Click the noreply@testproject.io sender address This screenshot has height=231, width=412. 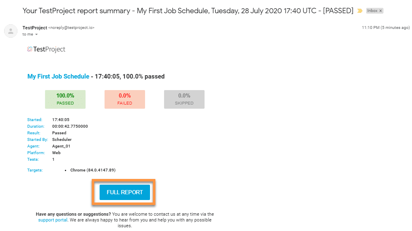click(71, 28)
